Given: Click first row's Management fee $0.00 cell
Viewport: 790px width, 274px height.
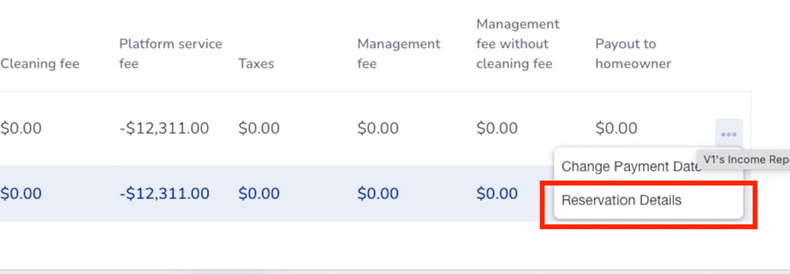Looking at the screenshot, I should (378, 128).
